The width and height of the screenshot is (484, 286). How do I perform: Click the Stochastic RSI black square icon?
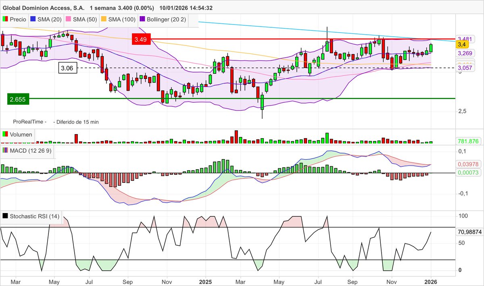click(x=6, y=216)
